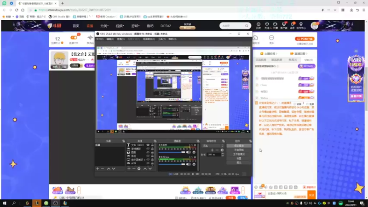Open OBS 文件 File menu
This screenshot has height=207, width=368.
100,39
